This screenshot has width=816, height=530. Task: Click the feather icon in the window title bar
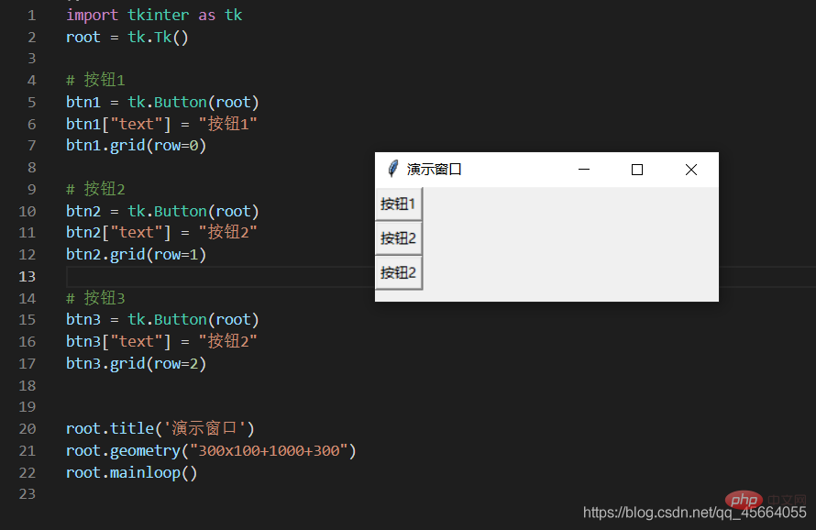tap(393, 169)
